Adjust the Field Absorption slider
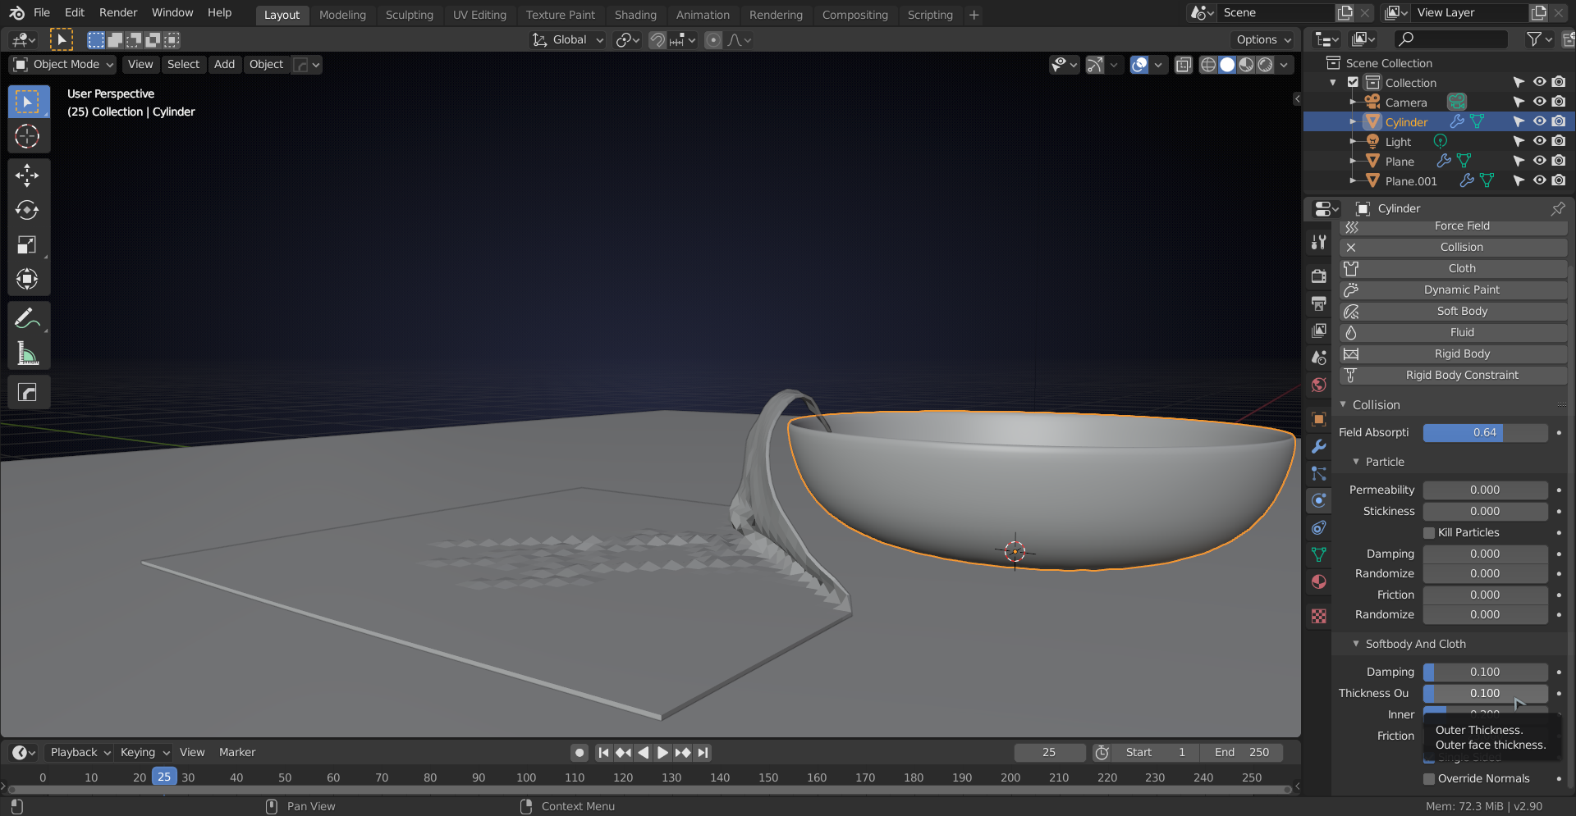The height and width of the screenshot is (816, 1576). [1485, 433]
